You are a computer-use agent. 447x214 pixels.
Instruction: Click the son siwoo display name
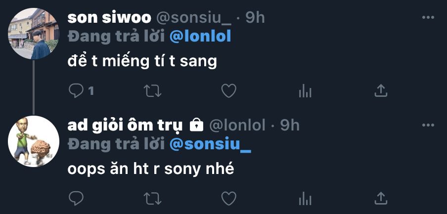click(109, 17)
